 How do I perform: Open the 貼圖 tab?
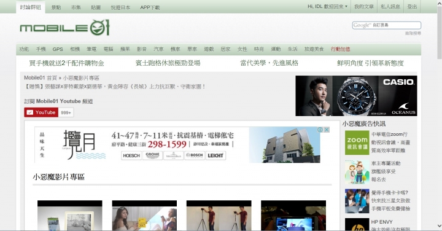tap(96, 7)
